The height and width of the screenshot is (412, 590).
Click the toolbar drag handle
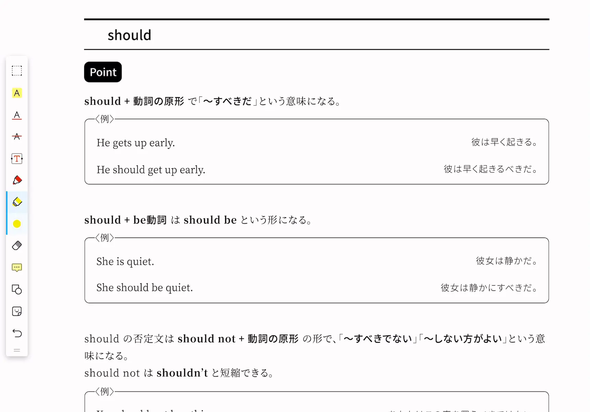tap(17, 350)
